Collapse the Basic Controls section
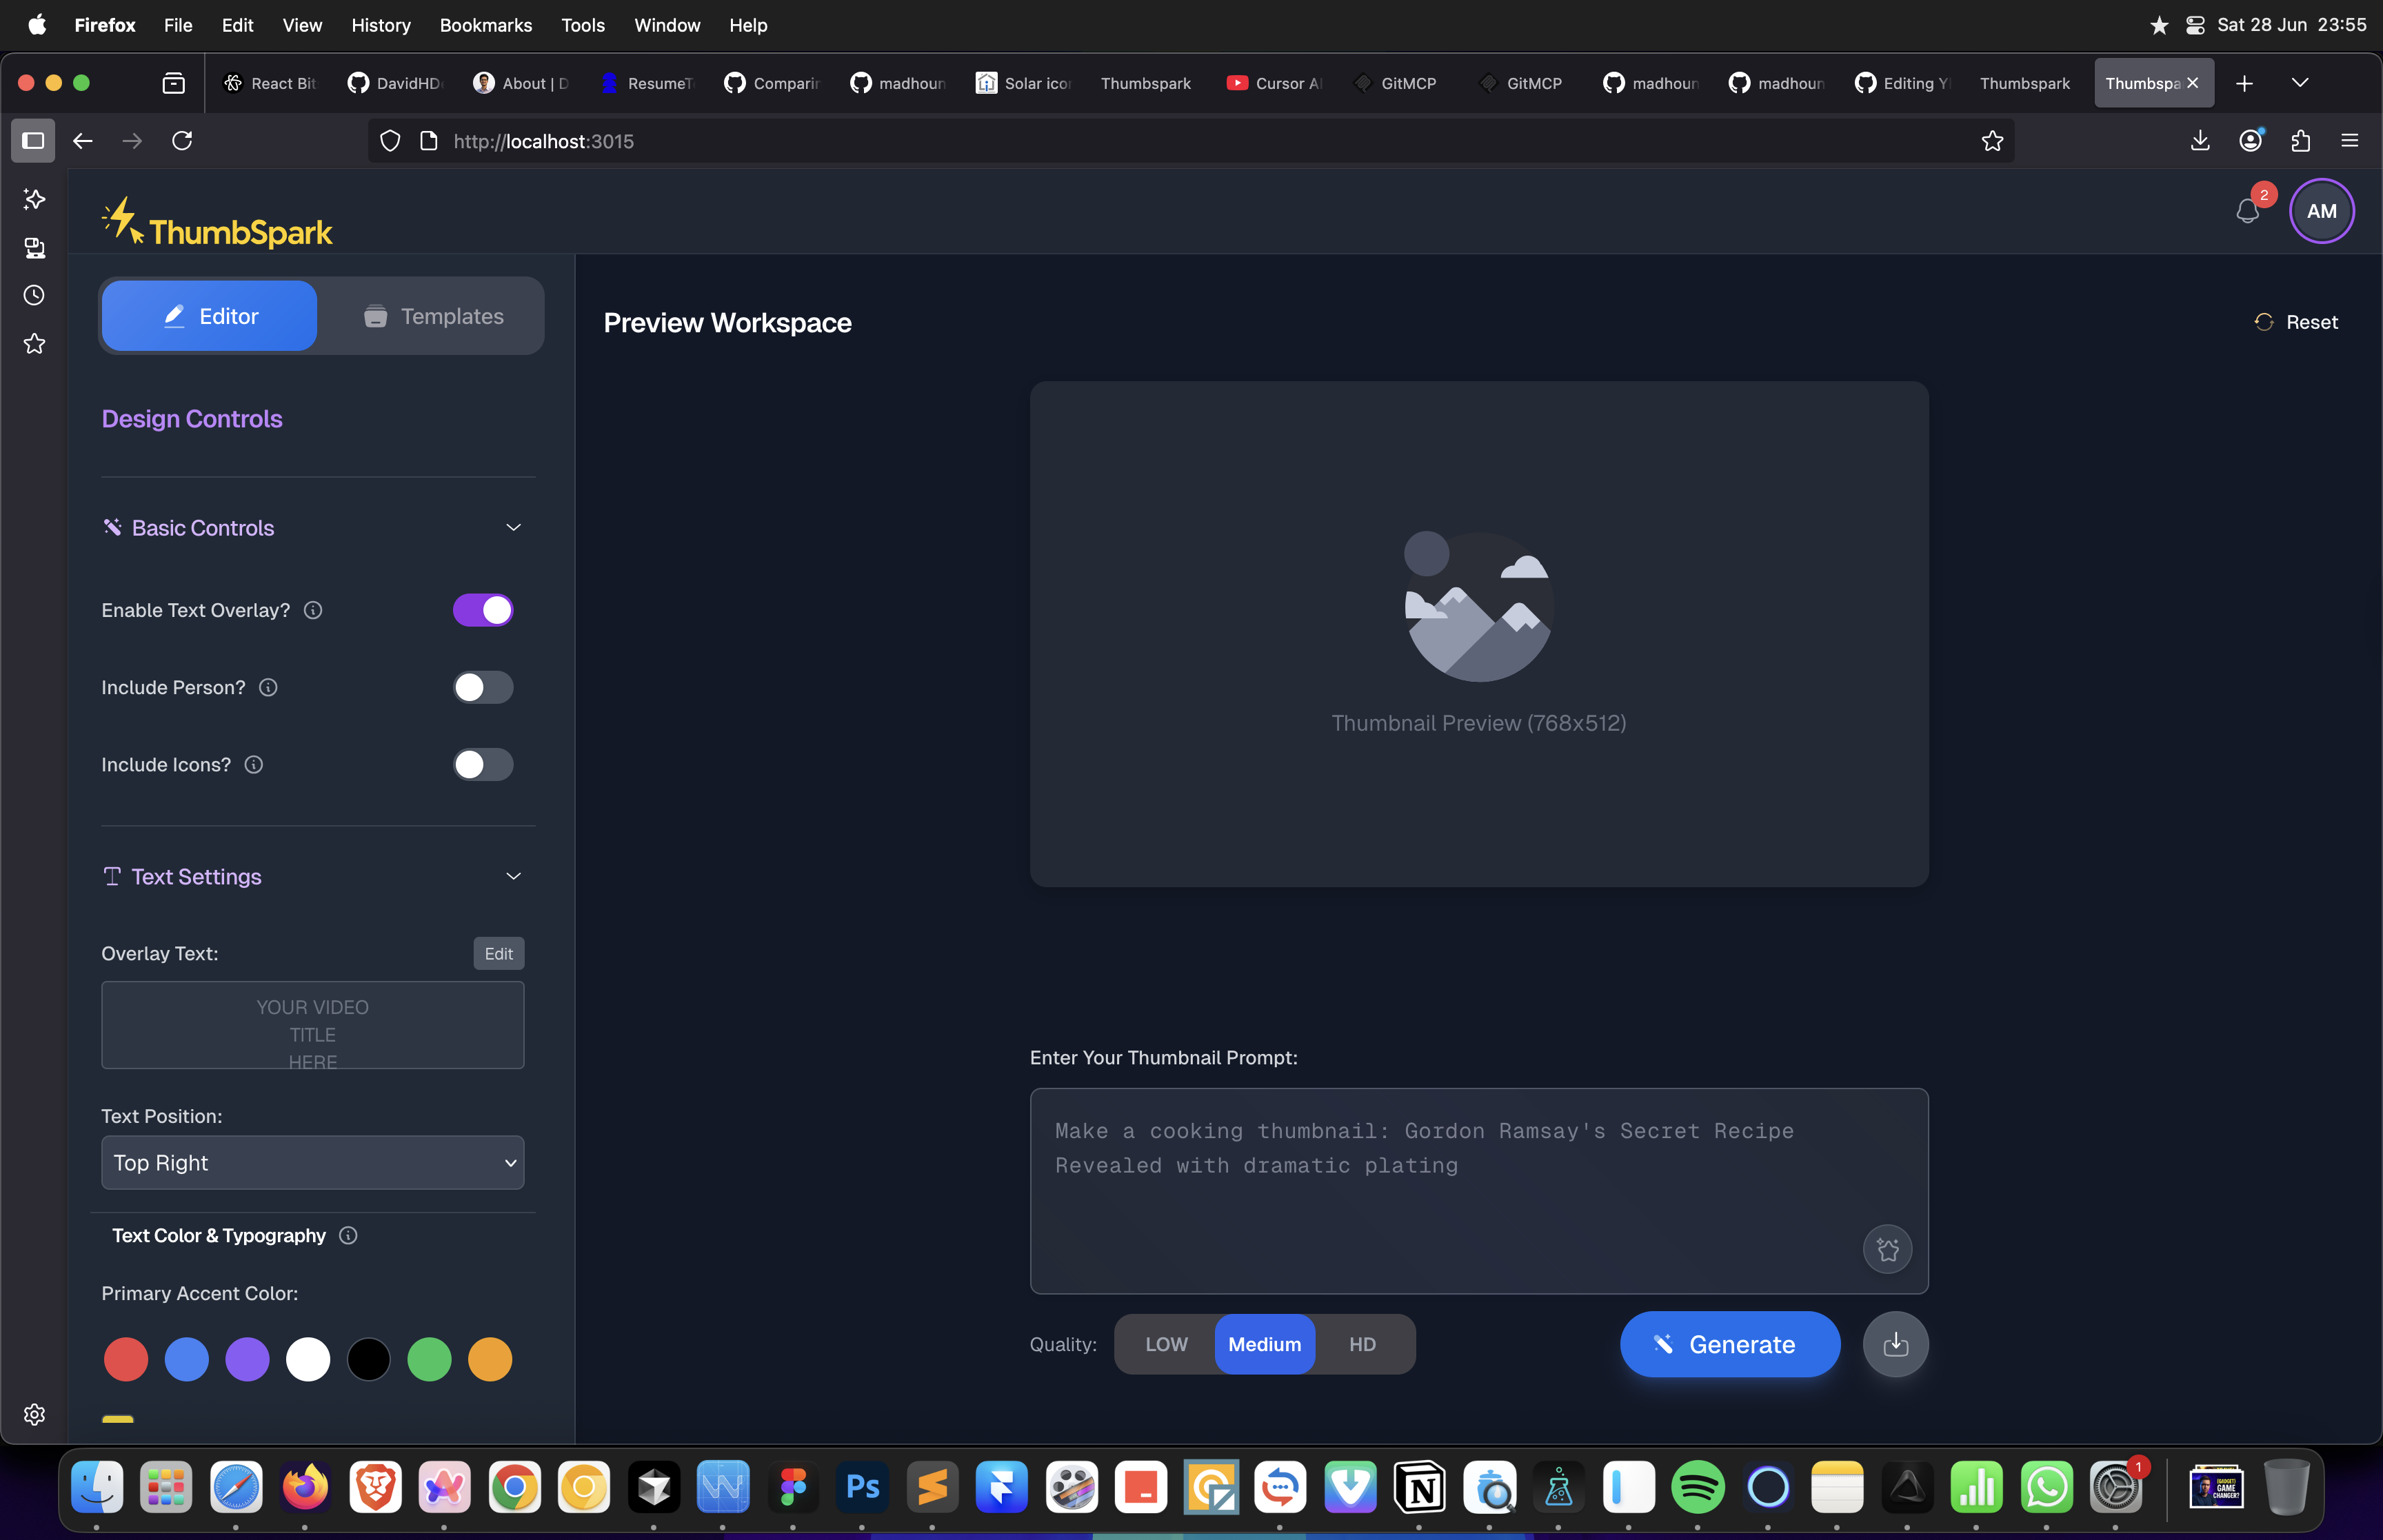This screenshot has width=2383, height=1540. click(513, 528)
